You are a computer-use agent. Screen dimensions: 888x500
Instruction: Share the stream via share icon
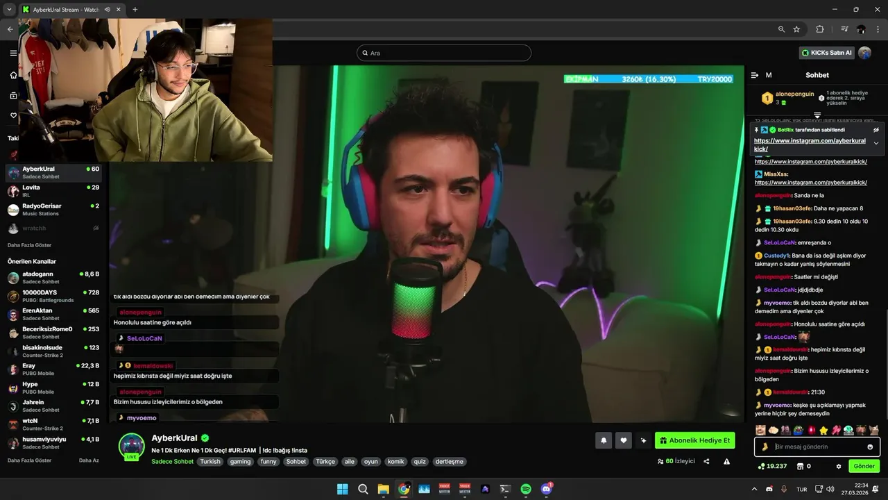pos(706,461)
